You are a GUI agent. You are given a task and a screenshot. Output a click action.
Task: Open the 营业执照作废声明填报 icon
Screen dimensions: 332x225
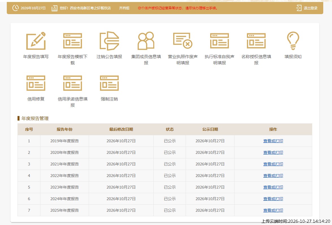(x=183, y=41)
